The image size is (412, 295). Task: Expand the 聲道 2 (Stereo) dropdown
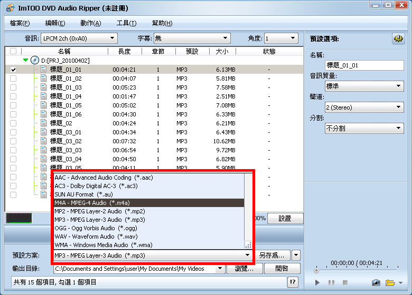364,107
